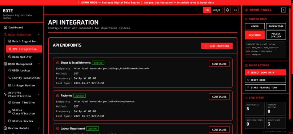The image size is (293, 134).
Task: Click the Quick Actions database icon
Action: tap(246, 65)
